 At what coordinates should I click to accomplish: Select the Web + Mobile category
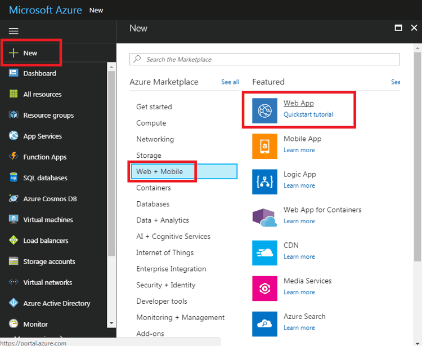pyautogui.click(x=184, y=171)
